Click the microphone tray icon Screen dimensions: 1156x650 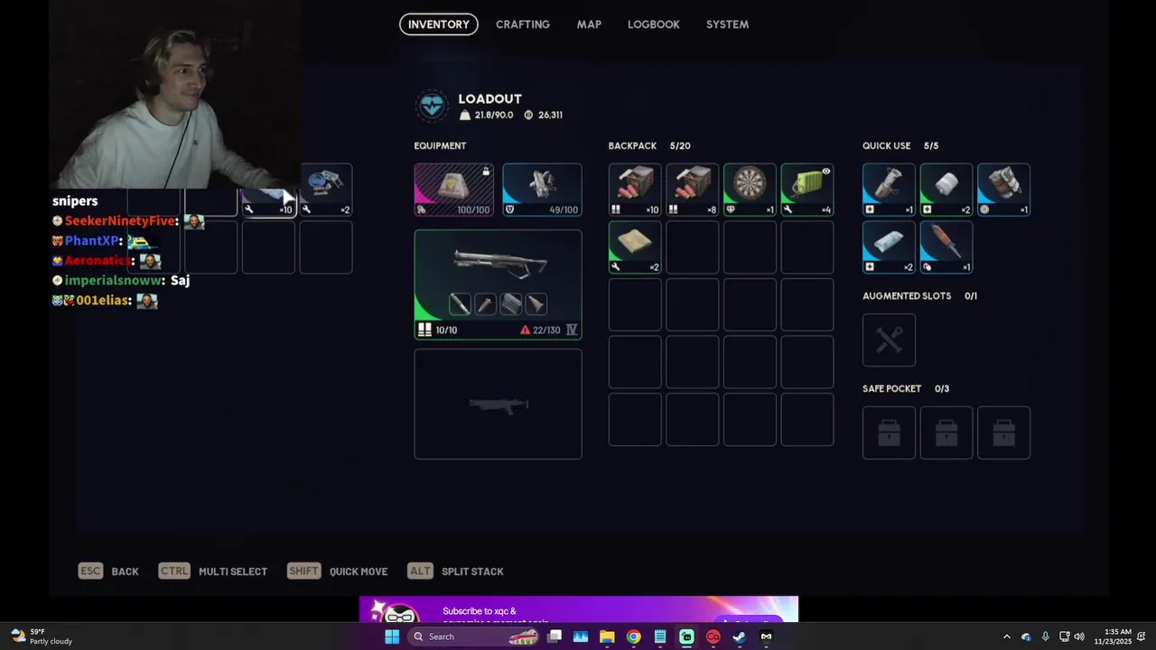pyautogui.click(x=1046, y=636)
